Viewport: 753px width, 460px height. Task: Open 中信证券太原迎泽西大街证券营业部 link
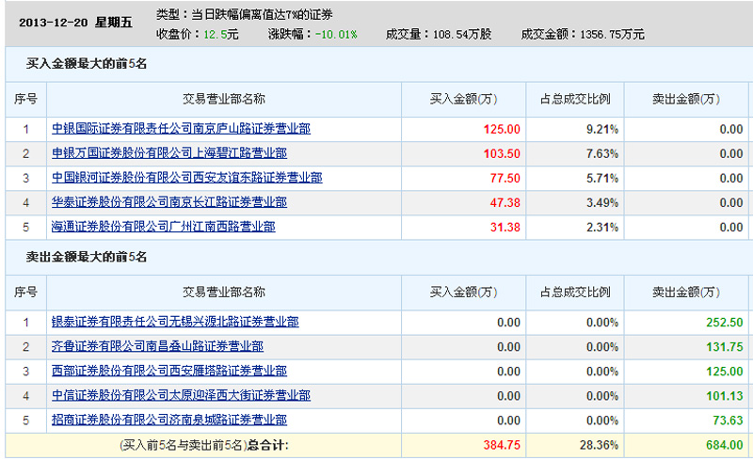[x=181, y=395]
